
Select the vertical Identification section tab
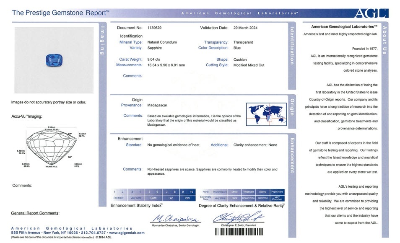292,46
